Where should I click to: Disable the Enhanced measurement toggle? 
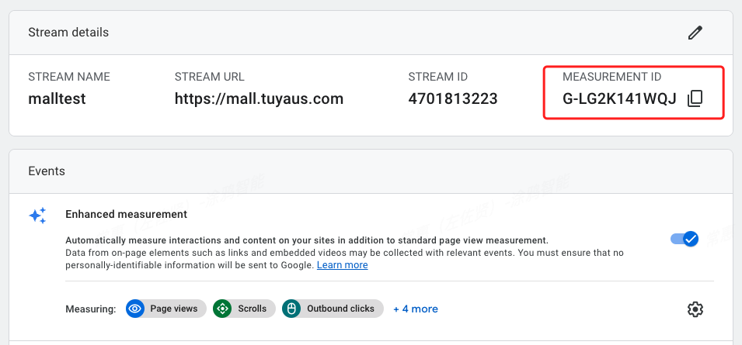[685, 239]
